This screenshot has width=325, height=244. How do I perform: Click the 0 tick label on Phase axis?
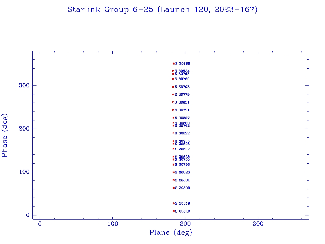click(28, 215)
